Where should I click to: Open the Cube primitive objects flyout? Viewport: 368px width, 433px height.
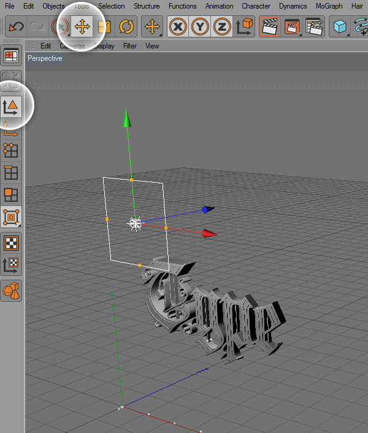point(340,26)
